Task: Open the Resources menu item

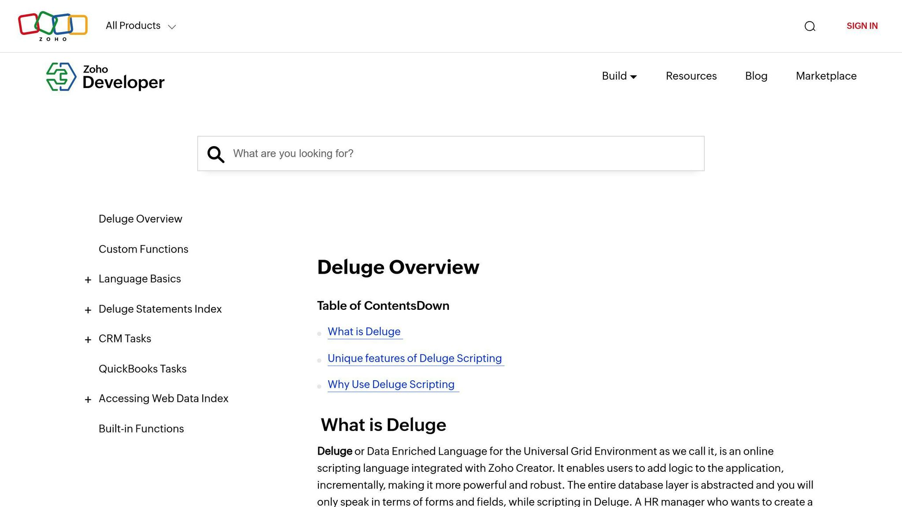Action: point(691,76)
